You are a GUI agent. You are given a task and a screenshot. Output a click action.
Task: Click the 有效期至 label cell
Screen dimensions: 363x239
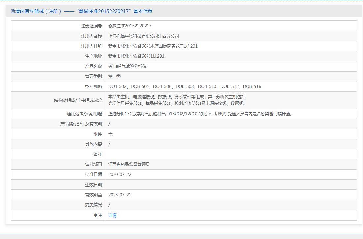pos(58,195)
